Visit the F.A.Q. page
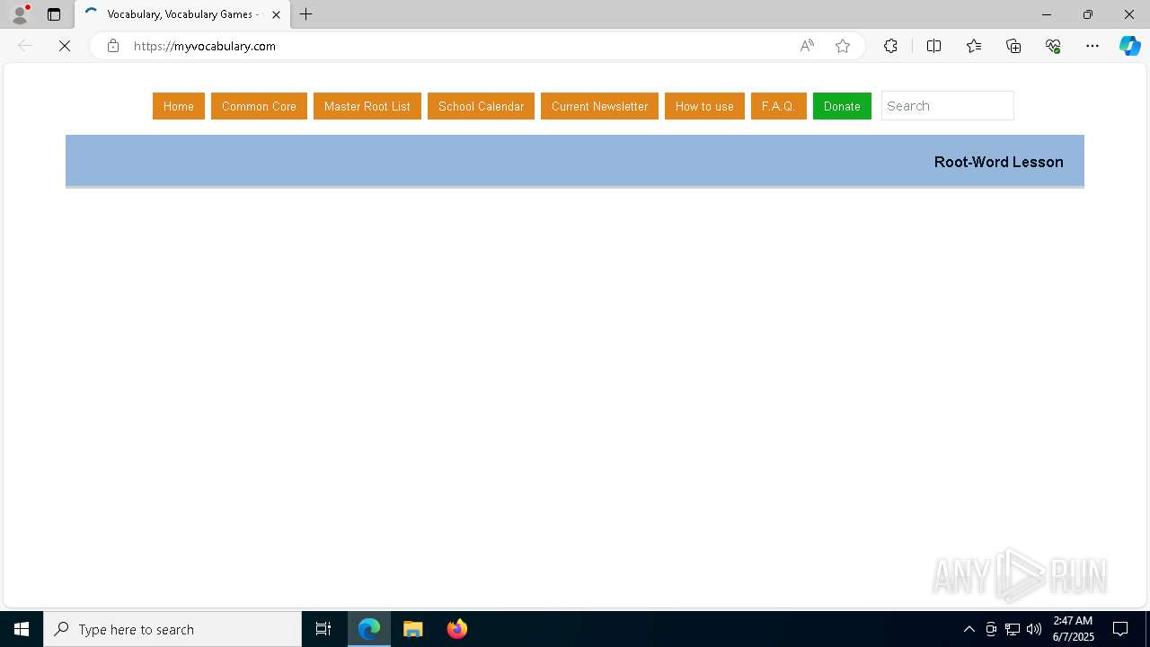This screenshot has height=647, width=1150. (x=778, y=106)
